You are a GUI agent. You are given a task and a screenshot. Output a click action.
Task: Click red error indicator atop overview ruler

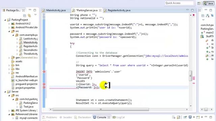(x=194, y=15)
